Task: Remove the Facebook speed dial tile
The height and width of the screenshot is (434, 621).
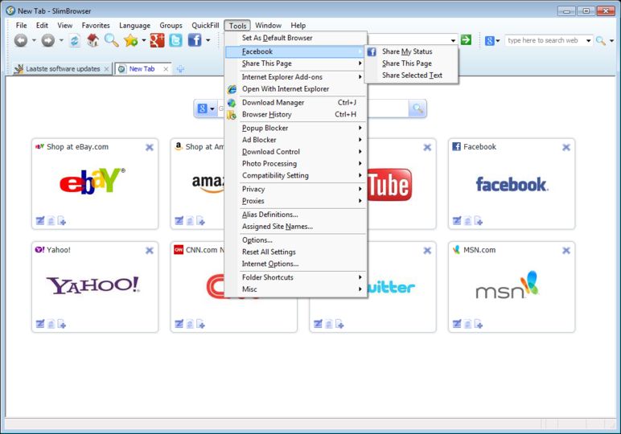Action: (x=566, y=147)
